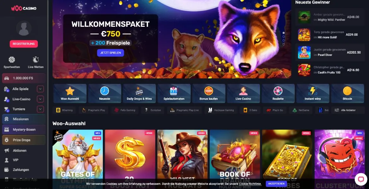Accept cookies with AKZEPTIEREN button
Image resolution: width=369 pixels, height=189 pixels.
click(276, 184)
